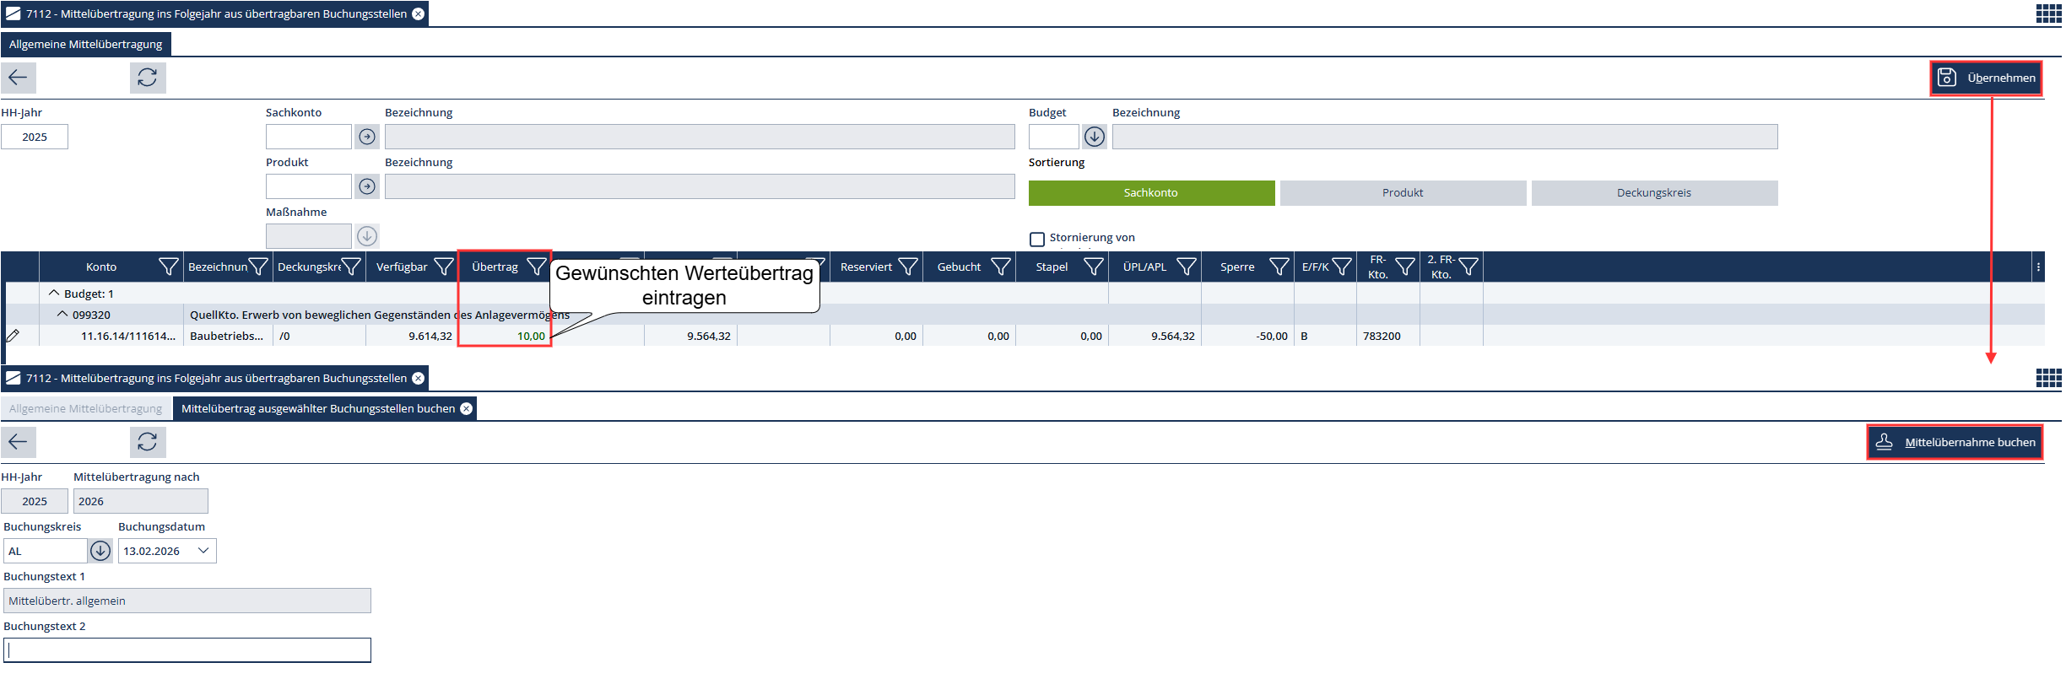The image size is (2066, 679).
Task: Enable the Stornierung von checkbox
Action: pyautogui.click(x=1037, y=239)
